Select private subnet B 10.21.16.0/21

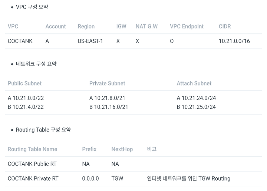click(109, 107)
